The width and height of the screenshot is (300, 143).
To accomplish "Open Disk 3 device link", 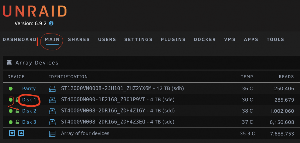I will 29,122.
